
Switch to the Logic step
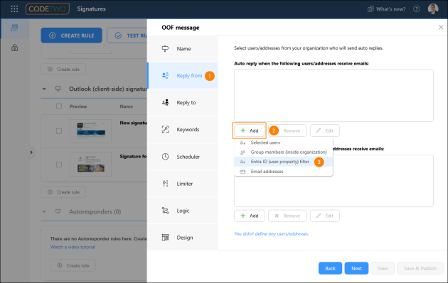[x=183, y=211]
